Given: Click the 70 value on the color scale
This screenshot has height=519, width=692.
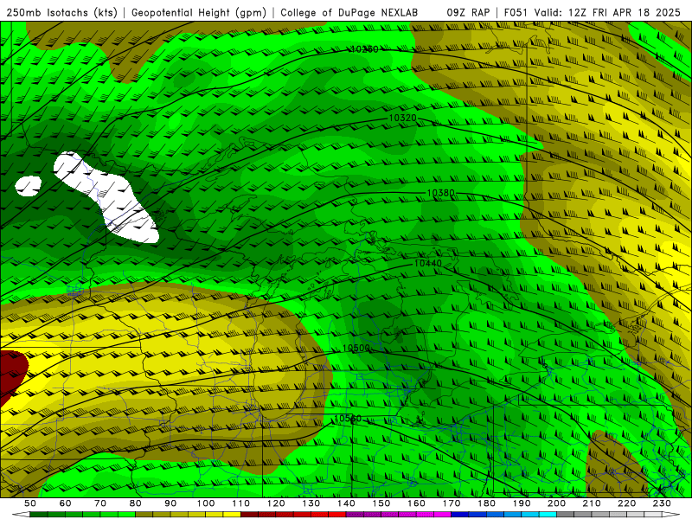Looking at the screenshot, I should (x=100, y=503).
